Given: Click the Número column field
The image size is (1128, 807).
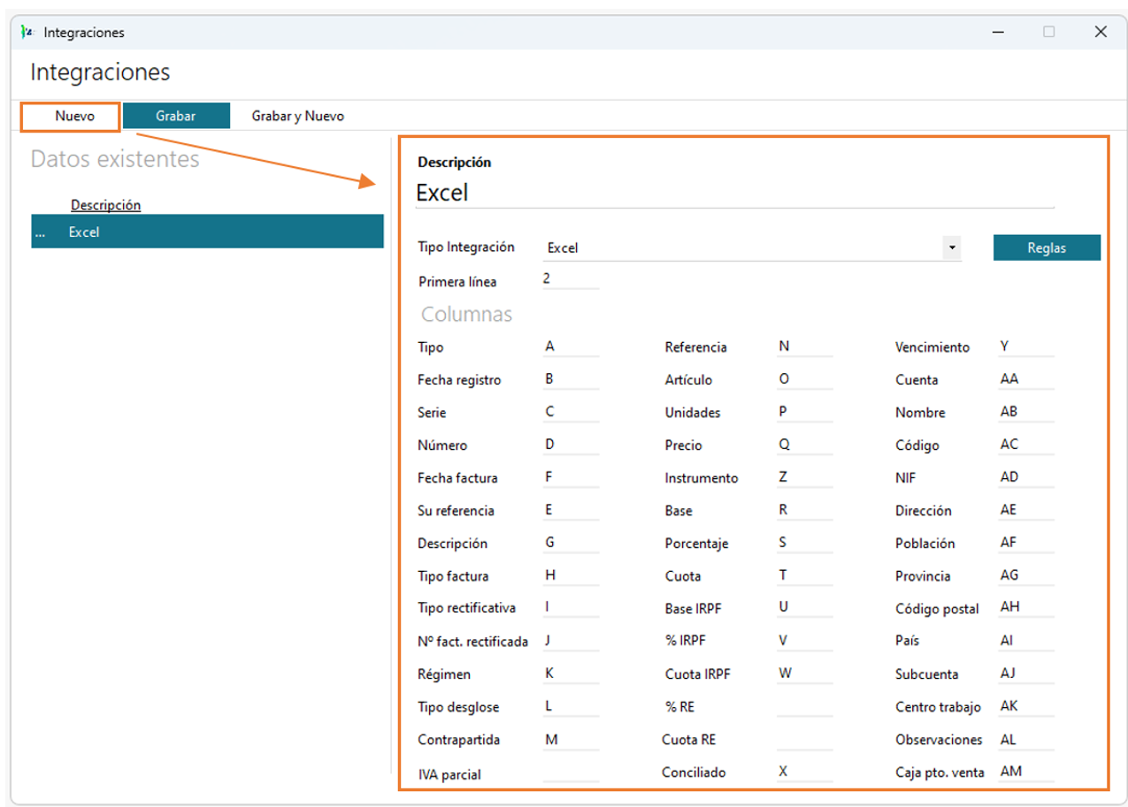Looking at the screenshot, I should (x=571, y=445).
